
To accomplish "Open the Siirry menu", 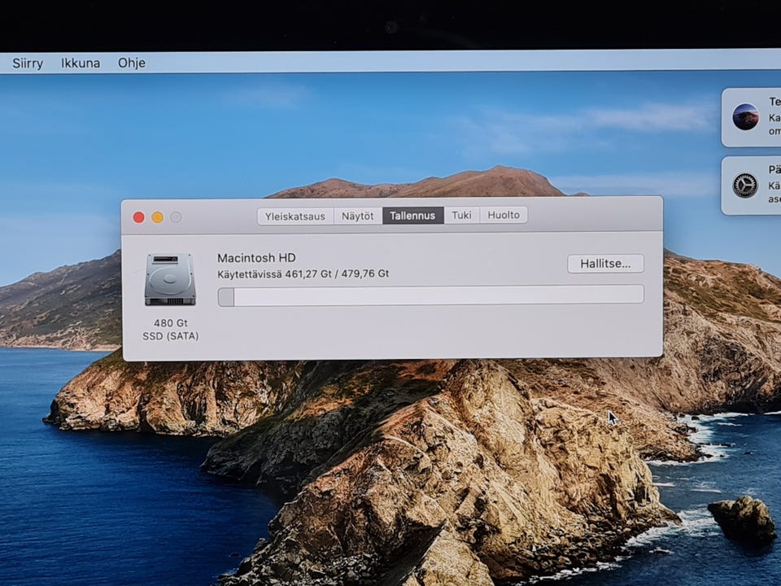I will point(28,63).
